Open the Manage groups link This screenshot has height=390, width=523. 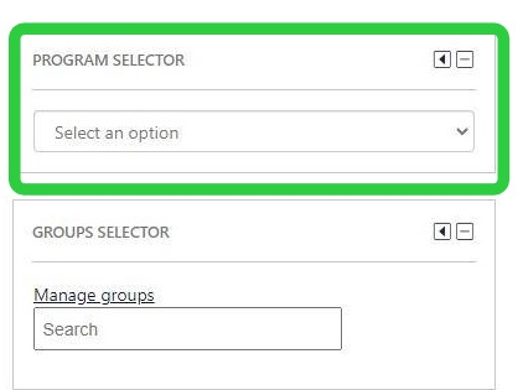(x=94, y=295)
